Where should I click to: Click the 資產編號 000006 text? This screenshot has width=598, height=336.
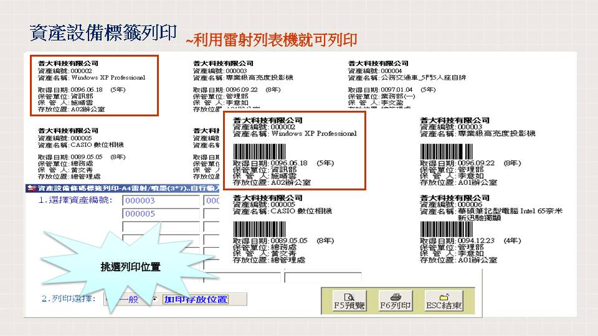pyautogui.click(x=451, y=205)
